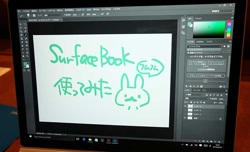Select the Dodge tool

point(27,46)
